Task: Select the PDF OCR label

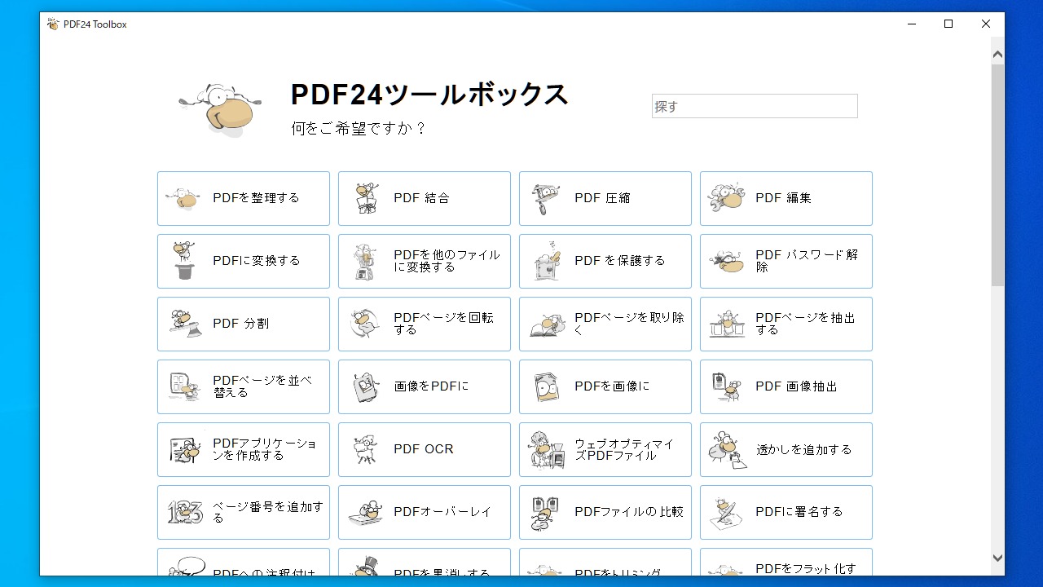Action: pos(424,449)
